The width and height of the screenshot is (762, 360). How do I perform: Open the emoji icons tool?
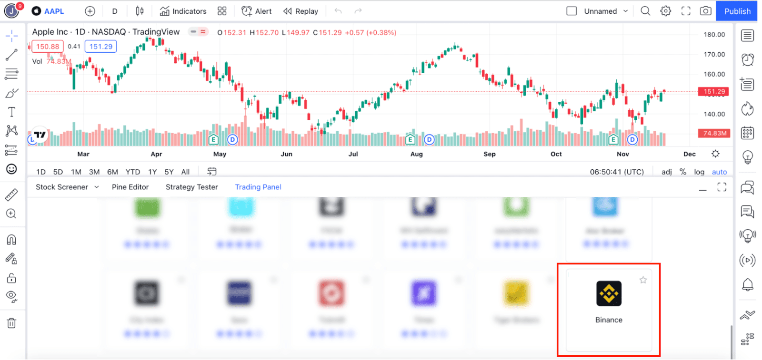[x=11, y=169]
